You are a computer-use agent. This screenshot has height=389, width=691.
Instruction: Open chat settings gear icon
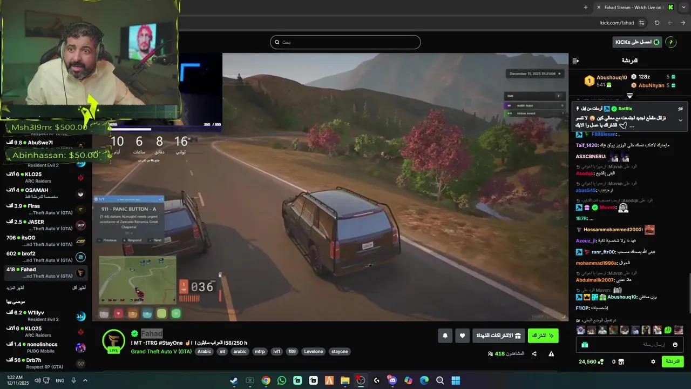653,361
